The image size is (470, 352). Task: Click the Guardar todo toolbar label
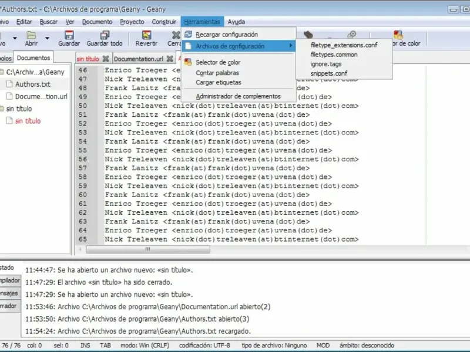(105, 43)
